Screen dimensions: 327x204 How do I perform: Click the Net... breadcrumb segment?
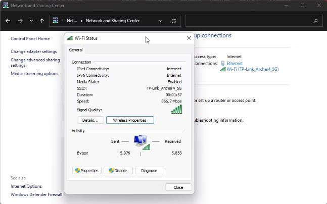click(x=72, y=21)
